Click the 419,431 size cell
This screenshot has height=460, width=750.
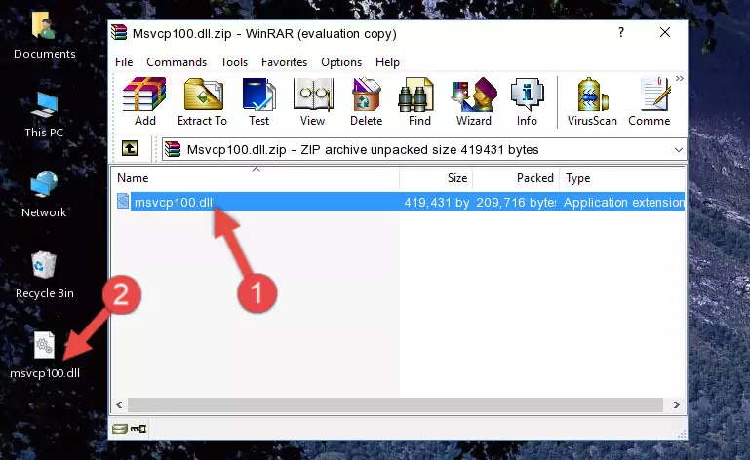click(436, 203)
